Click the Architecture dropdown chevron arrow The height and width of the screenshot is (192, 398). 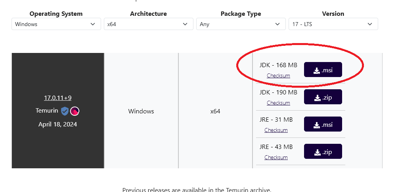185,24
